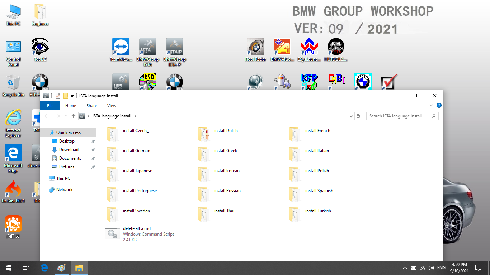The width and height of the screenshot is (490, 275).
Task: Select the install Spainish- folder
Action: point(329,194)
